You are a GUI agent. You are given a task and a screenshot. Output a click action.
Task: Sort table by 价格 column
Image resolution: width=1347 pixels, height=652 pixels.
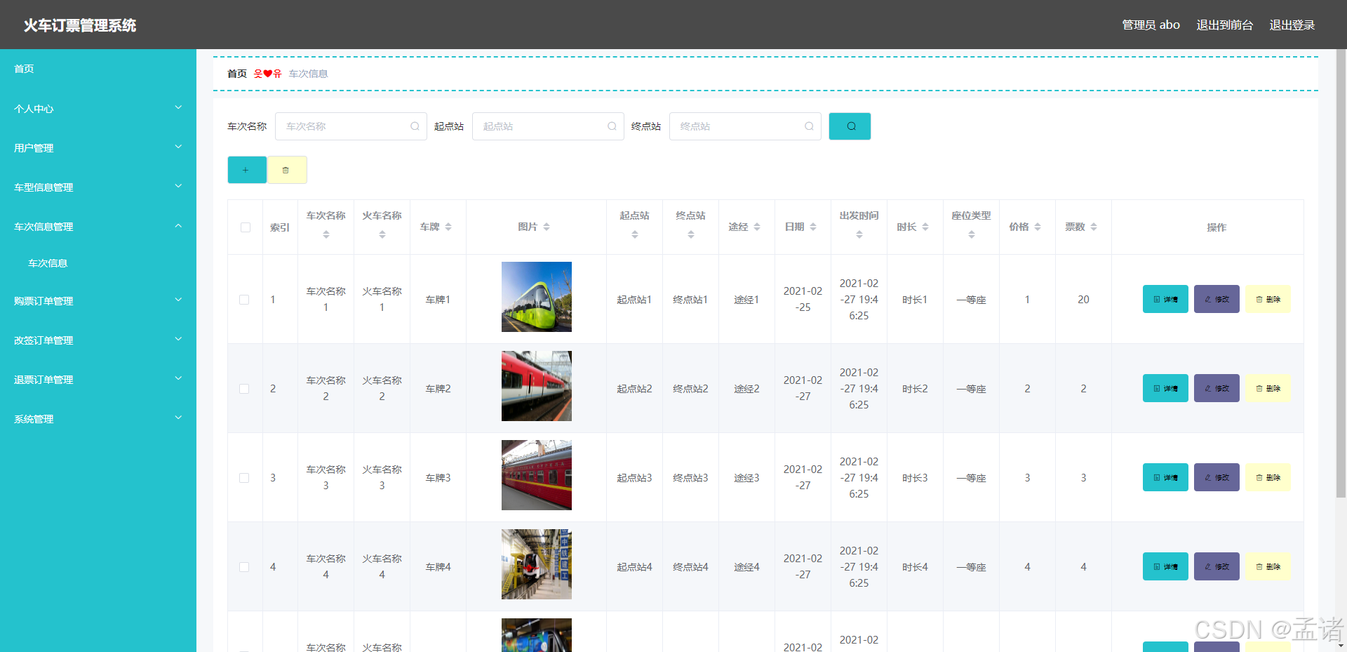(x=1038, y=227)
